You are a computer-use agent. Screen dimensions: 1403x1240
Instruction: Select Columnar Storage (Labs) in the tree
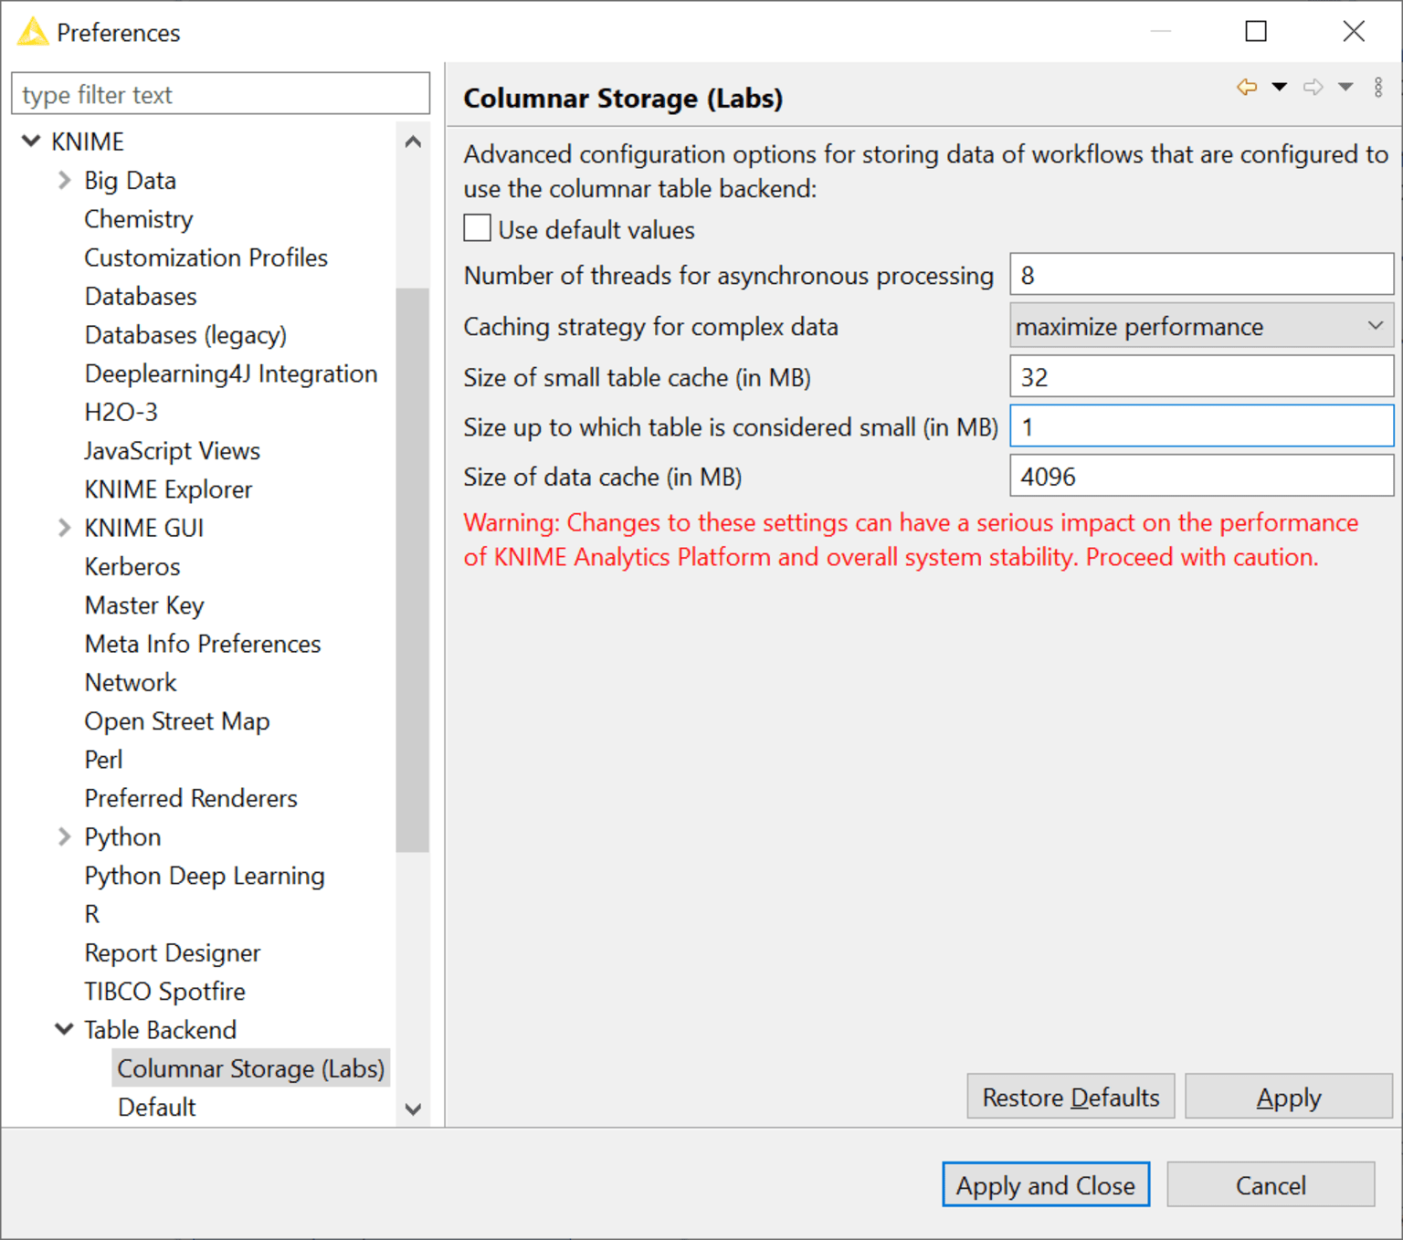[250, 1067]
